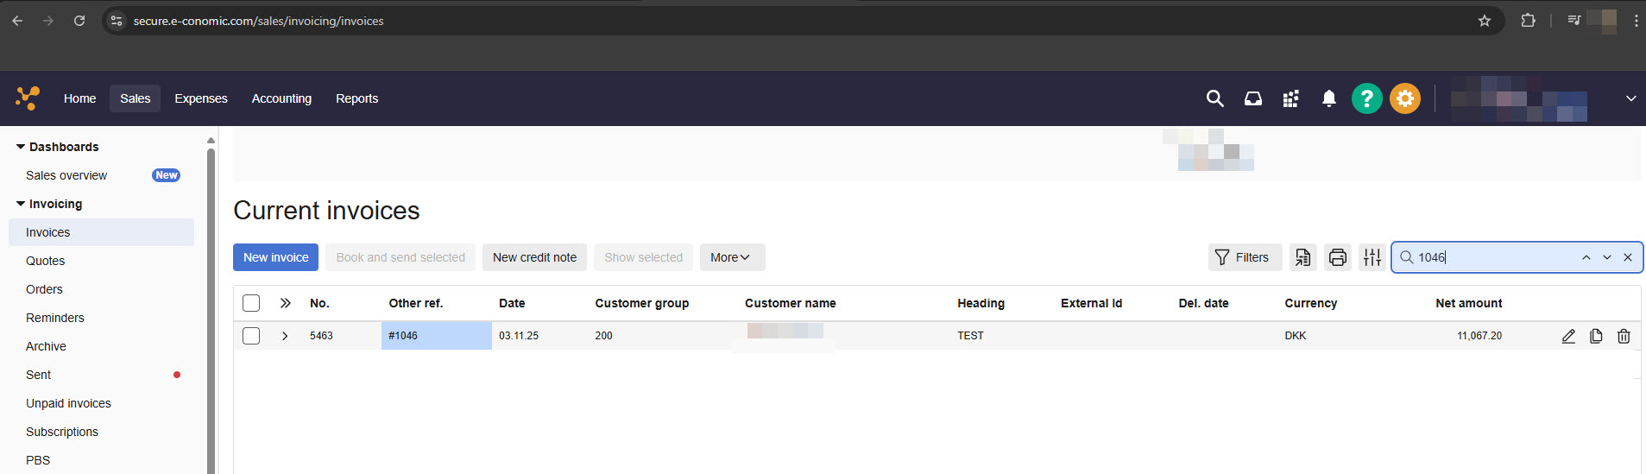Viewport: 1646px width, 474px height.
Task: Open the inbox tray icon
Action: pos(1252,98)
